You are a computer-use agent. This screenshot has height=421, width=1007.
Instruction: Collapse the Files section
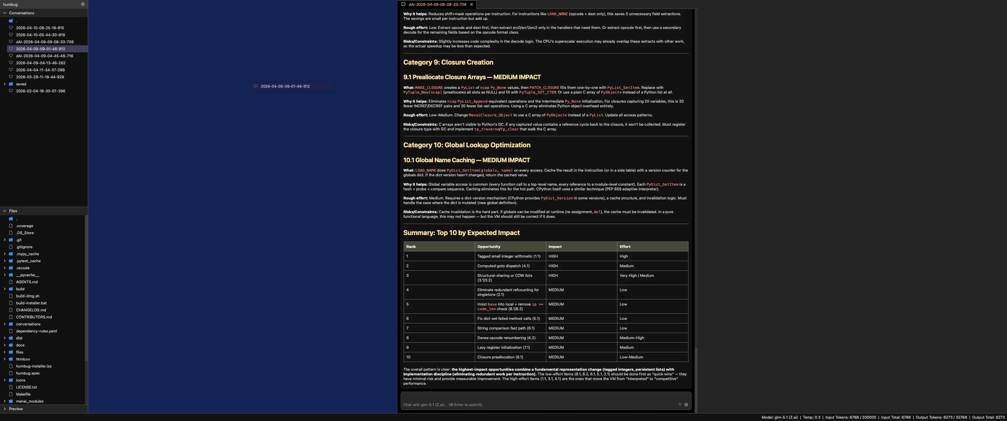click(5, 211)
